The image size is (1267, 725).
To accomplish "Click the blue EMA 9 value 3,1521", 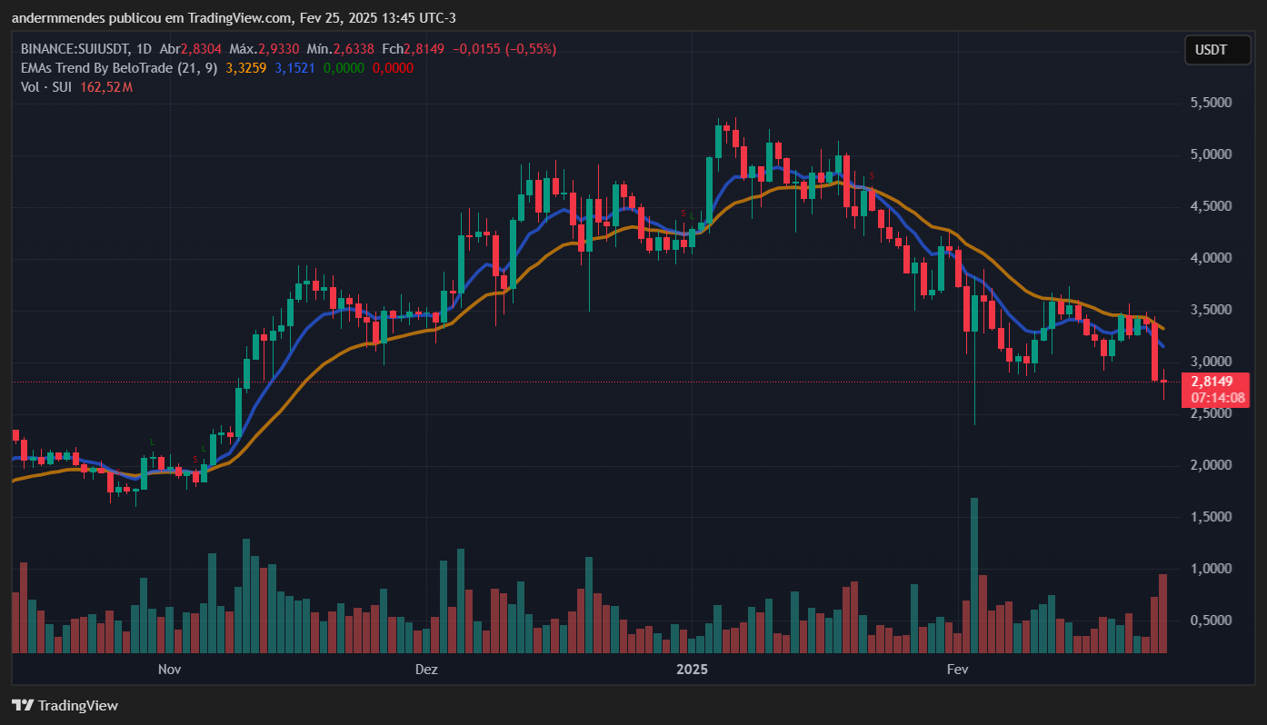I will [294, 68].
